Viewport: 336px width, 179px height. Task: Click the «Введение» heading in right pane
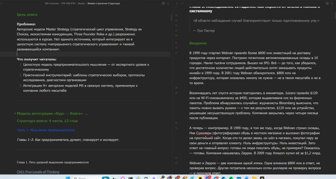[198, 43]
